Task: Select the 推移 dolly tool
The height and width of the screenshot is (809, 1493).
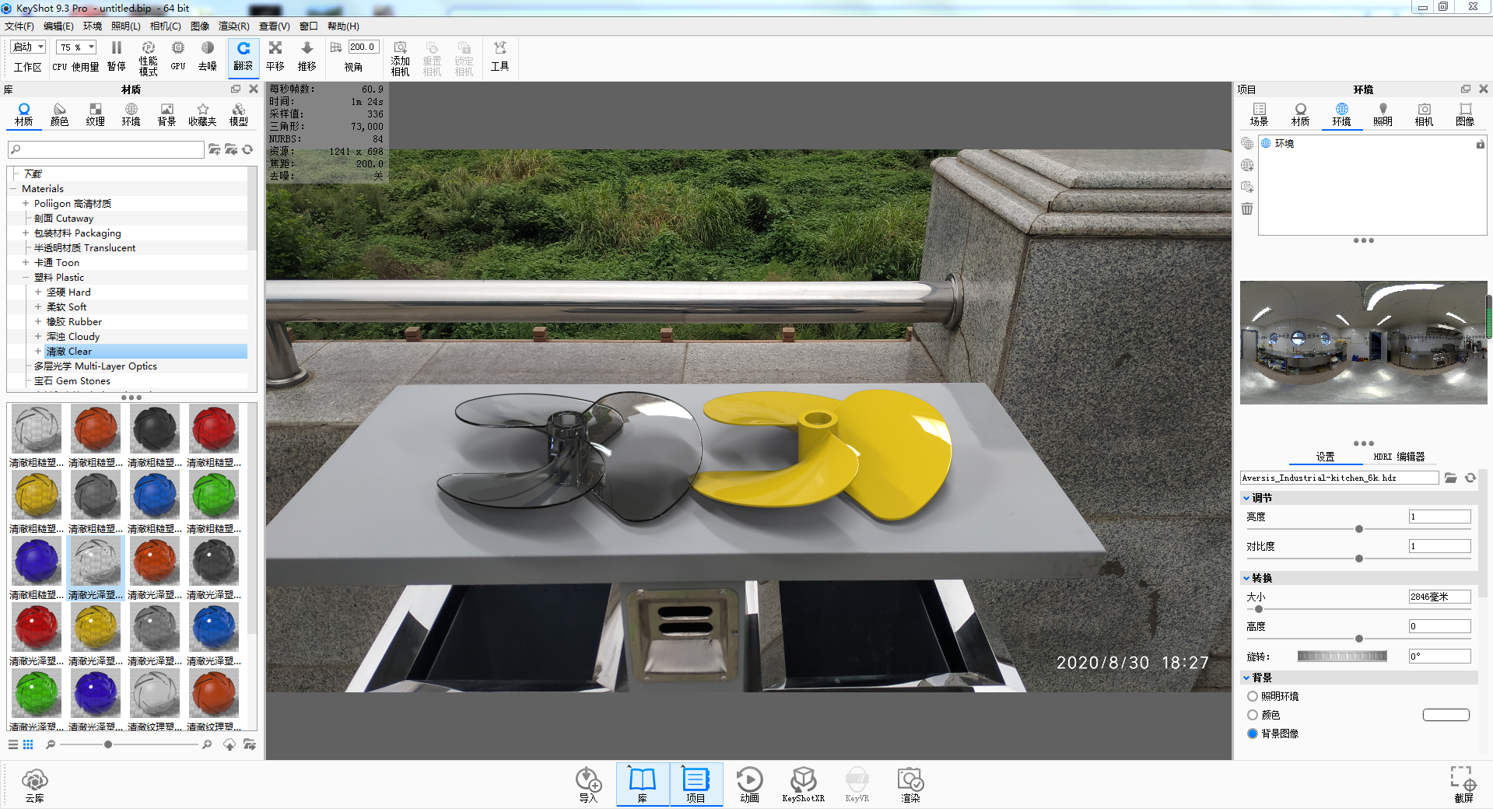Action: click(307, 57)
